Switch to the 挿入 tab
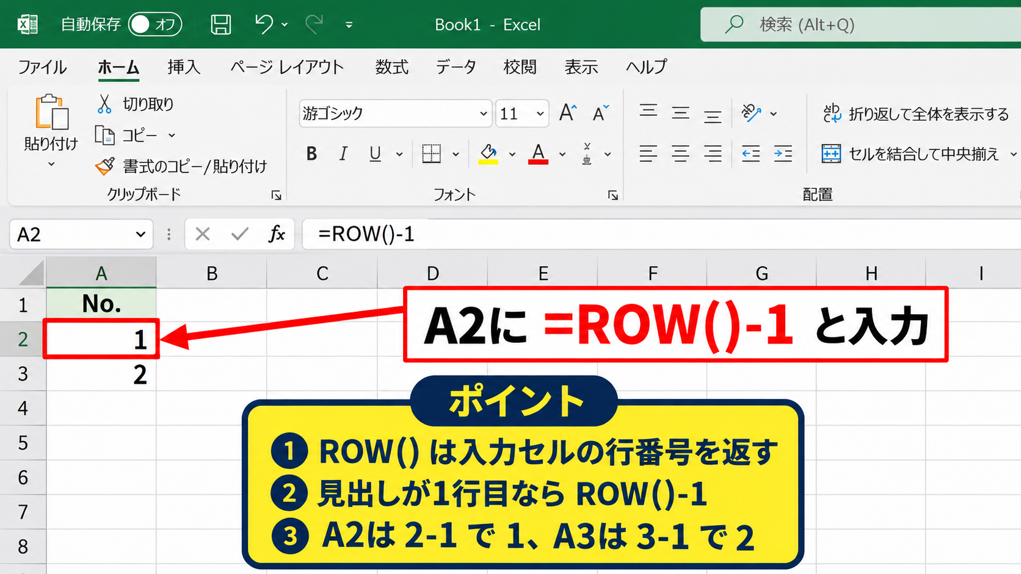Viewport: 1021px width, 574px height. click(184, 66)
